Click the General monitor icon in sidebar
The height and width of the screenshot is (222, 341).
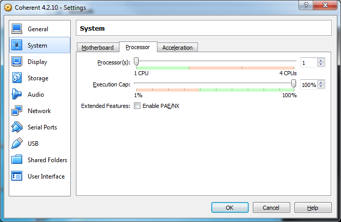[x=17, y=29]
